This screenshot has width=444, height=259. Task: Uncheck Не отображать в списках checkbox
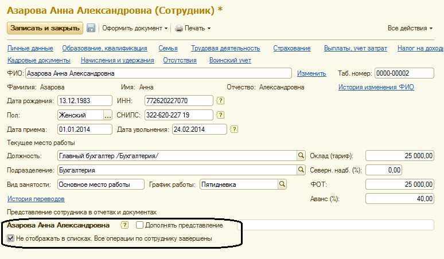coord(10,238)
